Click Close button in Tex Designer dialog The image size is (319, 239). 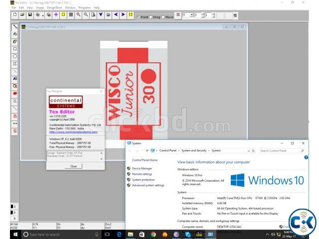73,166
